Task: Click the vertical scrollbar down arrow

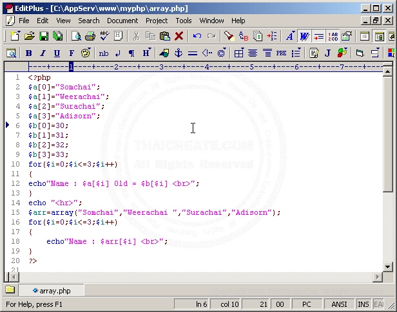Action: (387, 267)
